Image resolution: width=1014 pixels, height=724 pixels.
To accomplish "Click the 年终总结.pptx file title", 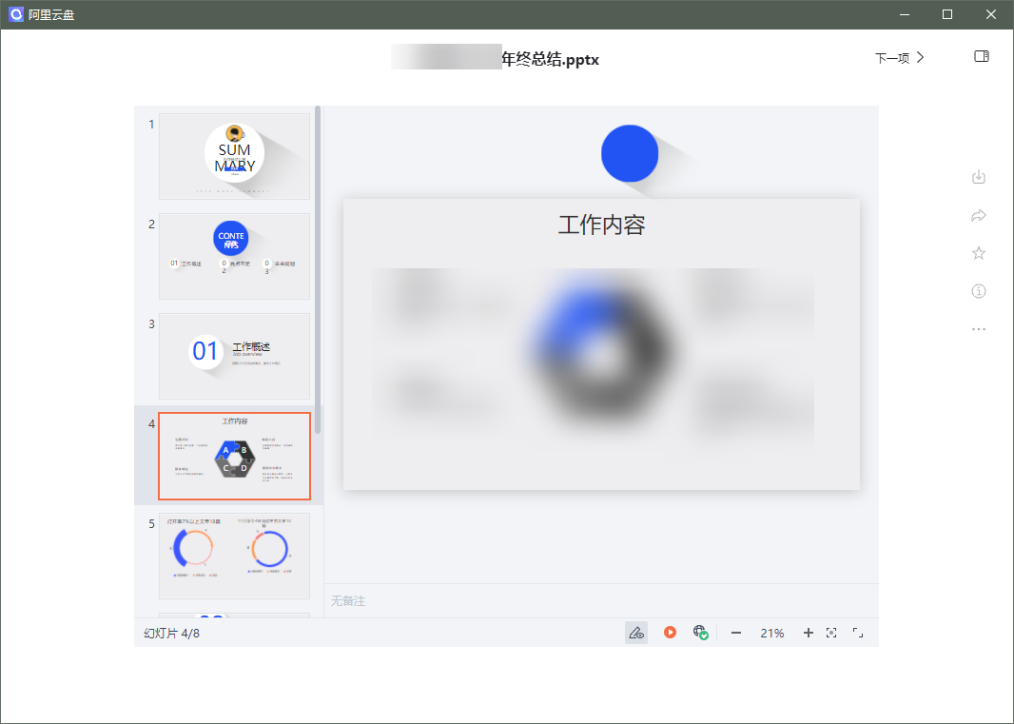I will point(551,59).
